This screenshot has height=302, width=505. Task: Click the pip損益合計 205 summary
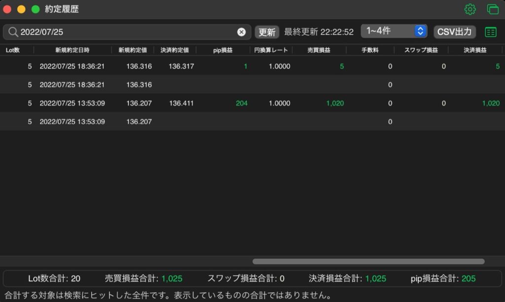tap(443, 278)
